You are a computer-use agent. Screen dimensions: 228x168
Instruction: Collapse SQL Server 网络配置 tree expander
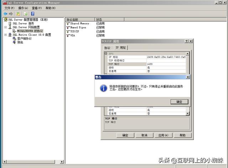point(6,27)
